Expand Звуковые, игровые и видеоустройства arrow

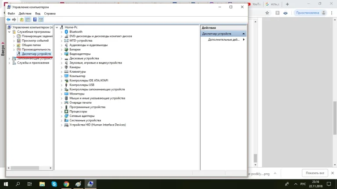61,63
